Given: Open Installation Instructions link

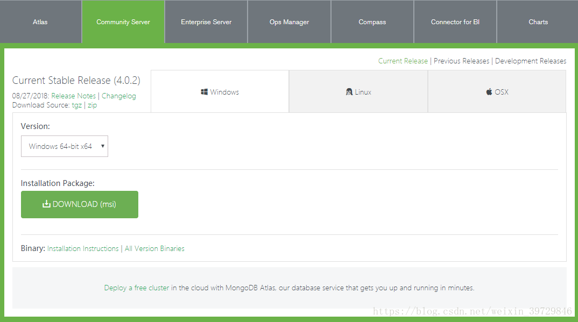Looking at the screenshot, I should click(x=83, y=249).
